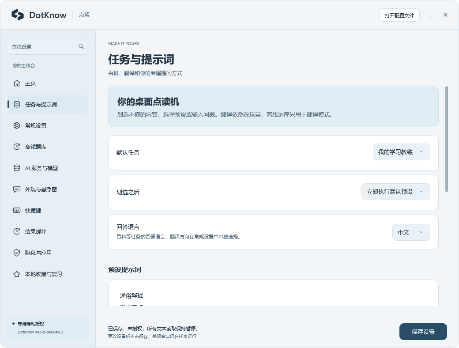The width and height of the screenshot is (459, 348).
Task: Click chevron of 我的学习教练 dropdown
Action: tap(421, 152)
